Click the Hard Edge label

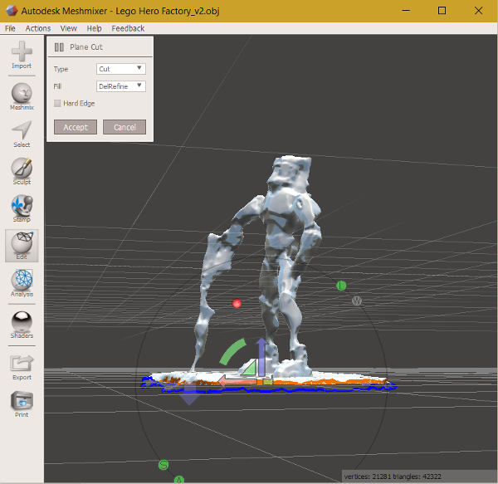tap(79, 103)
